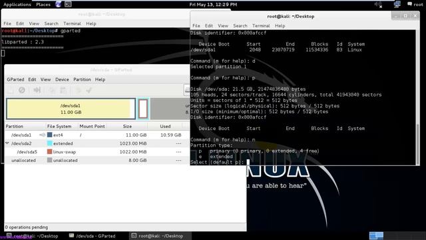
Task: Select the /dev/sda1 yellow block in disk map
Action: pos(71,109)
